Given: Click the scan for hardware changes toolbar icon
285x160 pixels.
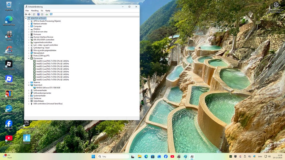Looking at the screenshot, I should [x=47, y=14].
